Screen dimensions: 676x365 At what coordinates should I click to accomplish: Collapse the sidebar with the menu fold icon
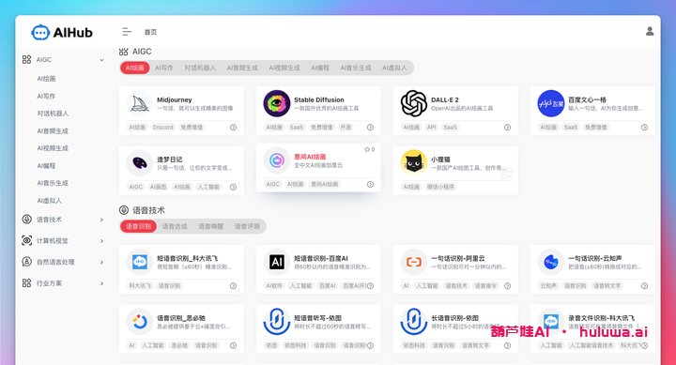tap(127, 32)
